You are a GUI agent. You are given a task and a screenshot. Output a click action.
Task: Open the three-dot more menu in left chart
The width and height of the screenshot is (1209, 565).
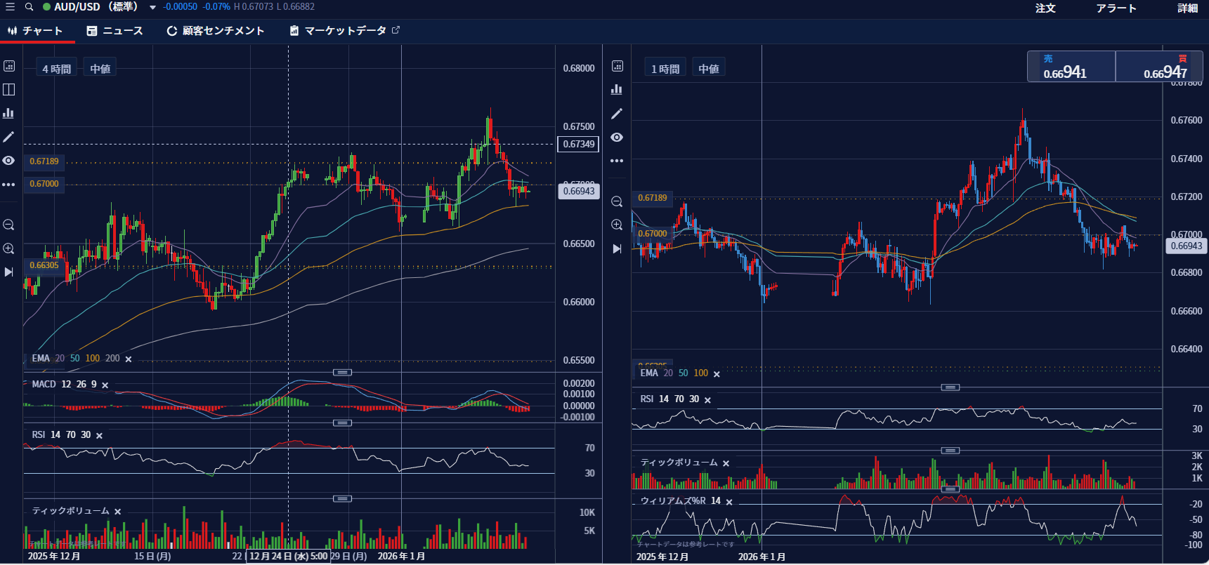pos(9,185)
